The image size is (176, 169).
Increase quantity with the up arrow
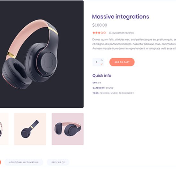point(102,60)
